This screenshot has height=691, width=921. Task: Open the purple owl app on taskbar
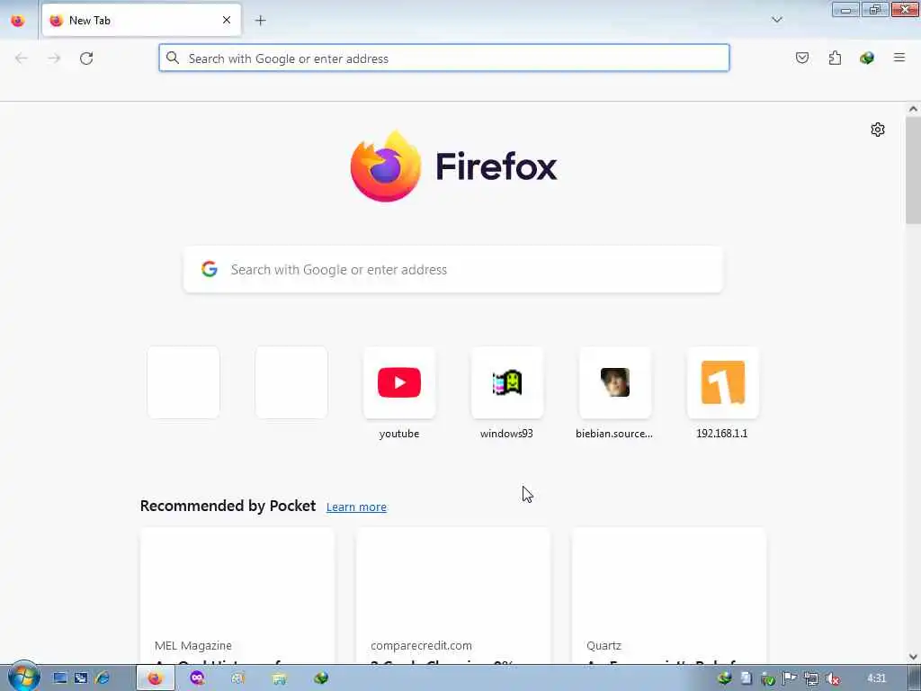(197, 678)
